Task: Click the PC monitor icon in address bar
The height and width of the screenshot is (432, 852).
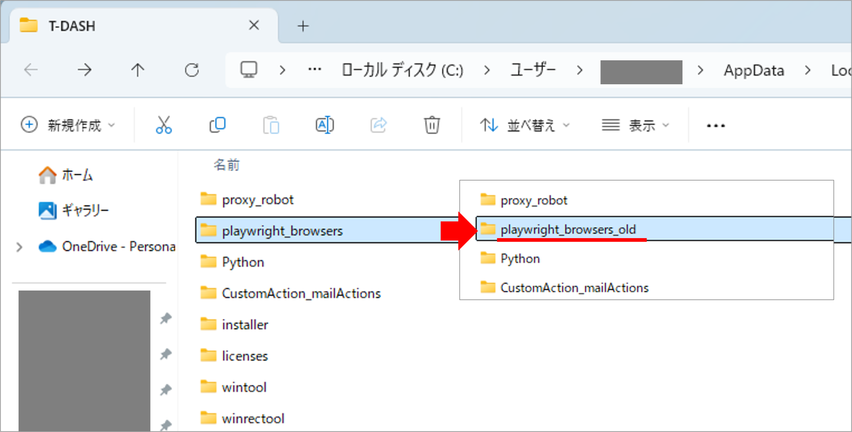Action: [248, 70]
